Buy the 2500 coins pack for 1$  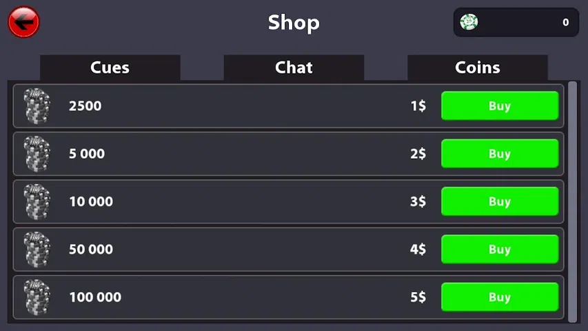point(499,106)
